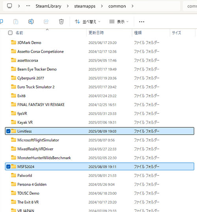Image resolution: width=197 pixels, height=212 pixels.
Task: Click the common breadcrumb segment
Action: (x=117, y=6)
